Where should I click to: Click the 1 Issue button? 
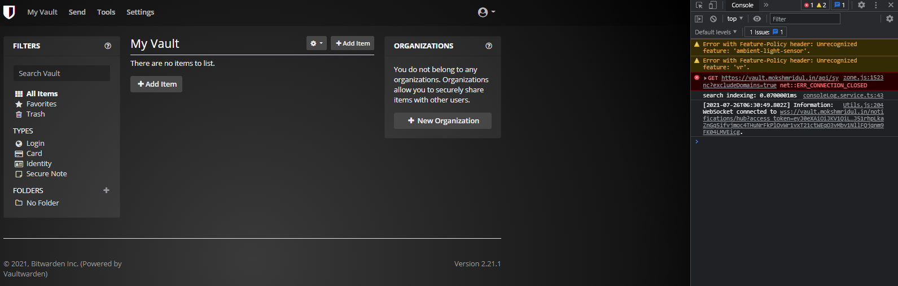coord(766,32)
